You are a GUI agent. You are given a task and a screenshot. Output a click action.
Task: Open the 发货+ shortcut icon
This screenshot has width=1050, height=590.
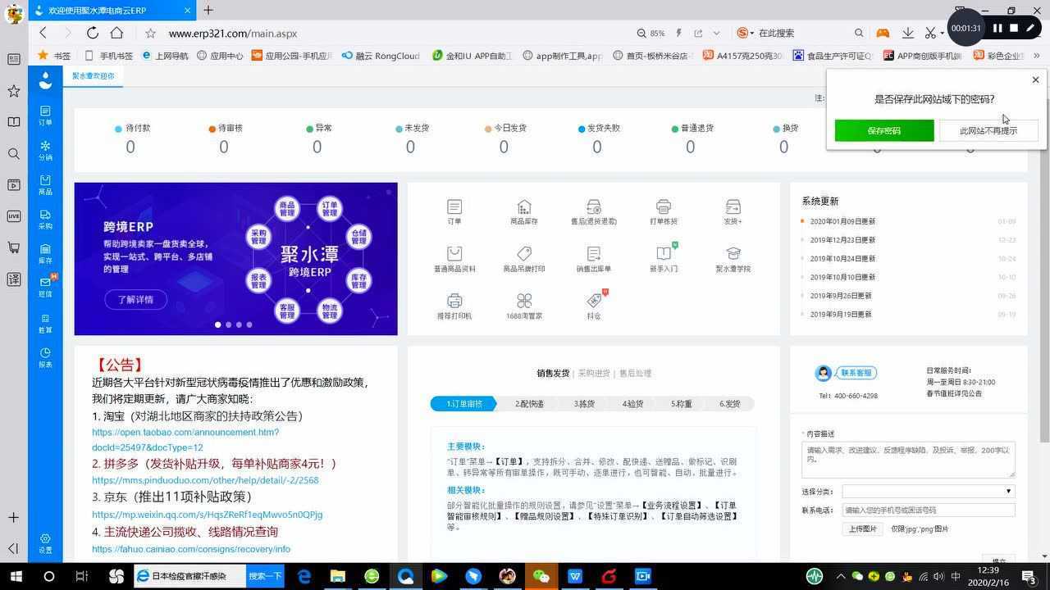733,211
